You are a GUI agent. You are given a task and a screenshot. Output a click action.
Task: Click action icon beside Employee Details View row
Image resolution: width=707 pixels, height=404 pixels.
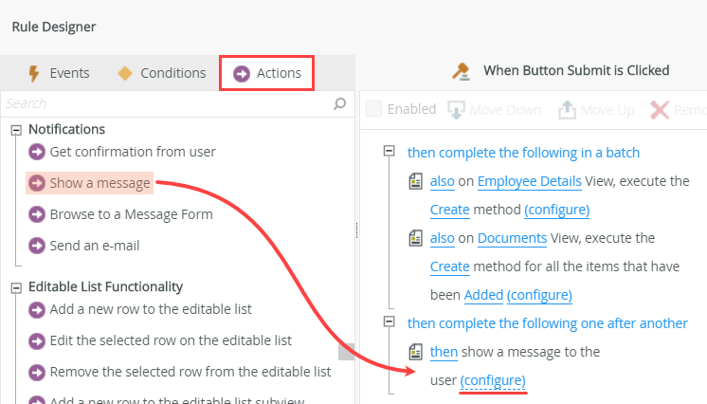coord(415,181)
